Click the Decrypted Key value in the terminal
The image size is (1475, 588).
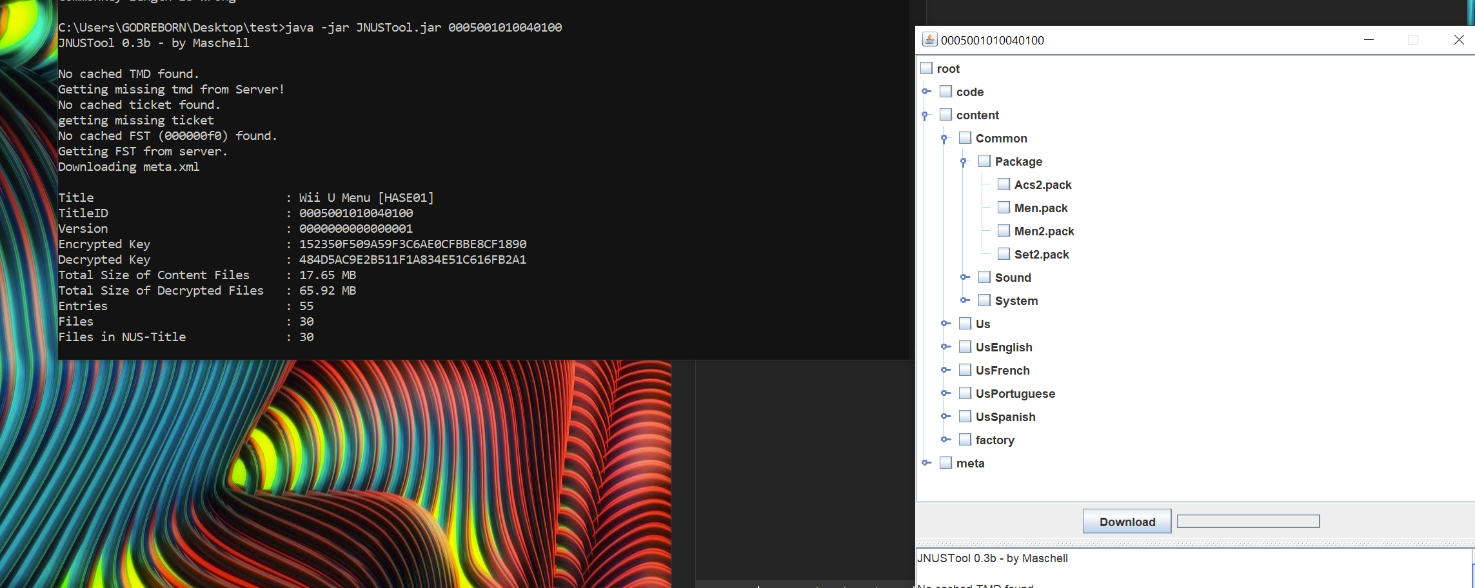[413, 260]
